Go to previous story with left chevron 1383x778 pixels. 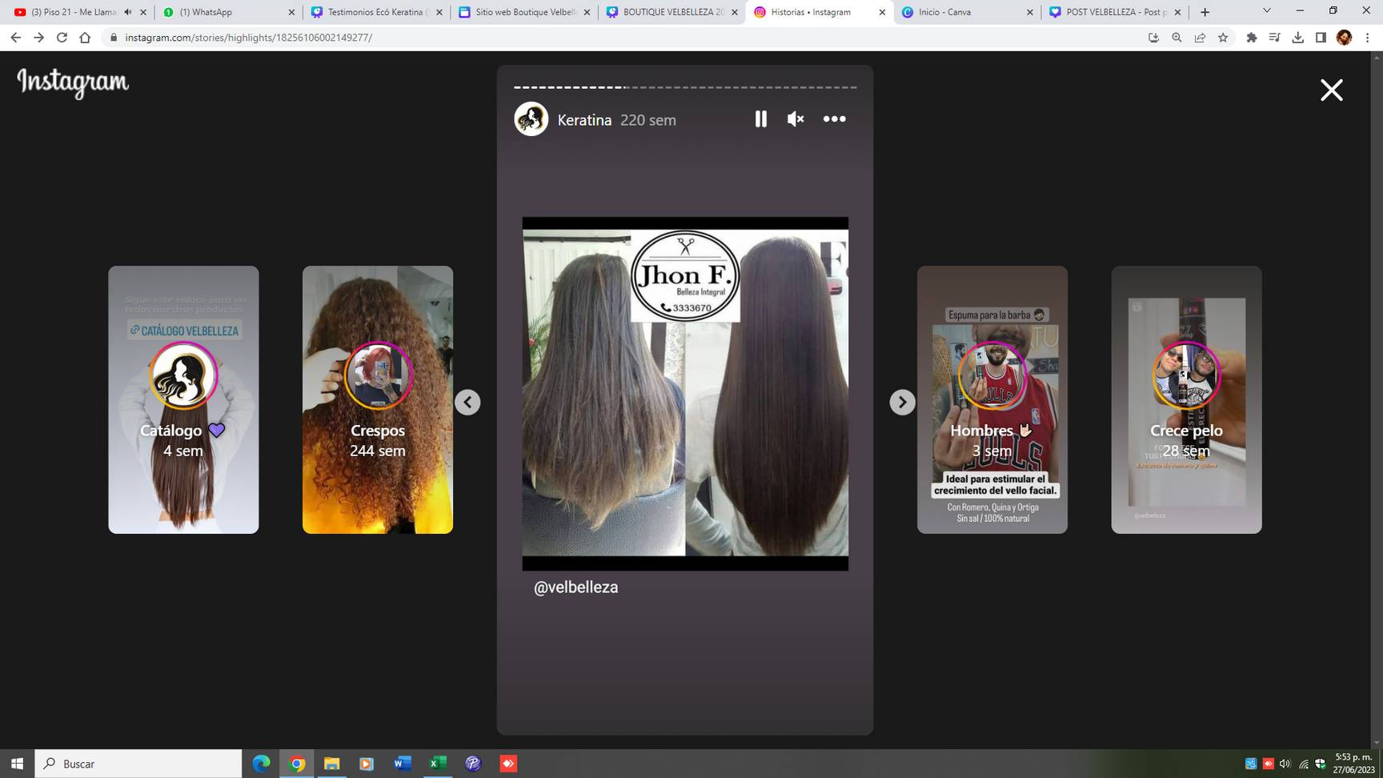click(467, 402)
